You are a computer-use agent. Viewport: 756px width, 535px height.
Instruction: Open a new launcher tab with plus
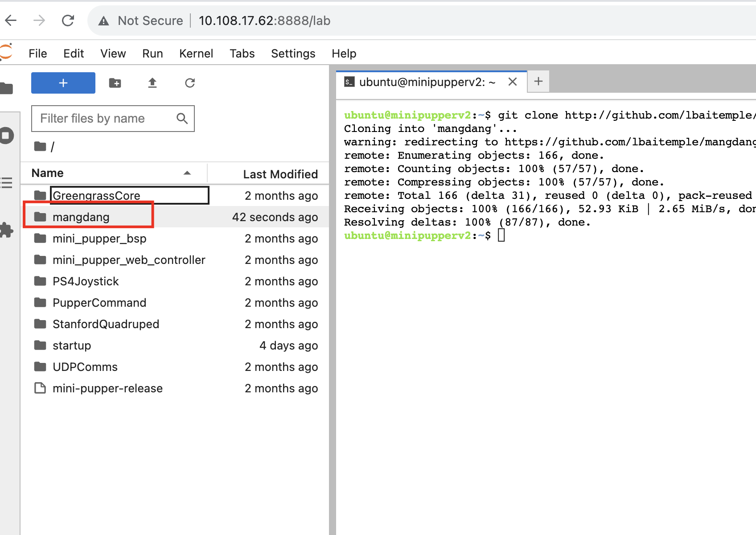[538, 82]
